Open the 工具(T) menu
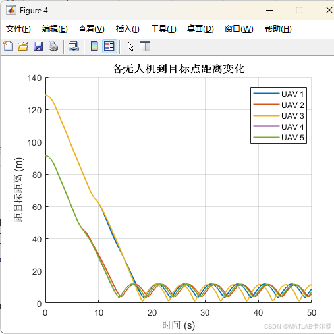Viewport: 334px width, 334px height. 163,29
